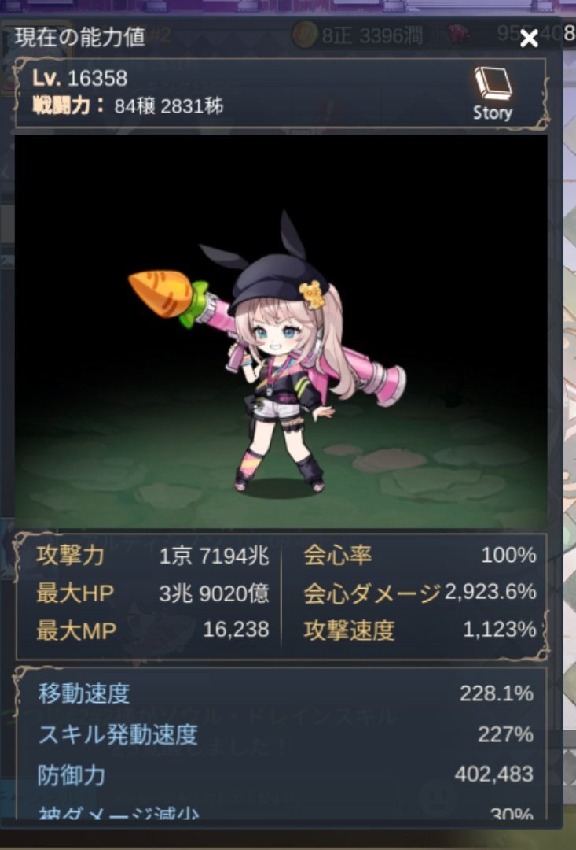Tap the partially visible 神ダメージ減少 row

tap(286, 812)
